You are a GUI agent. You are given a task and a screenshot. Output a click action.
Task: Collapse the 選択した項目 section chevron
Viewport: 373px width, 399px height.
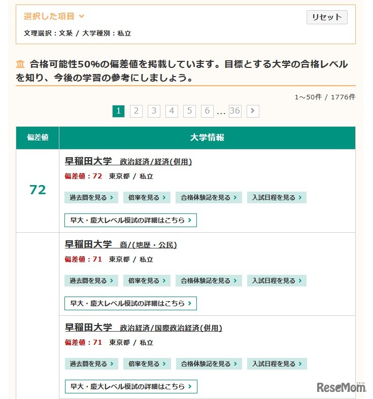coord(82,16)
